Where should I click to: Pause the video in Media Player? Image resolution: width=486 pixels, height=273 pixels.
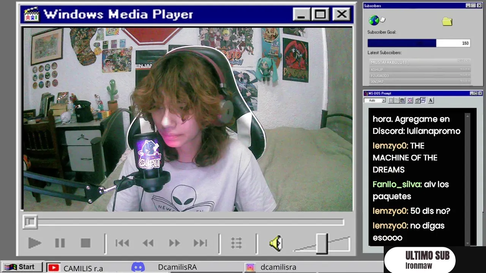[60, 243]
